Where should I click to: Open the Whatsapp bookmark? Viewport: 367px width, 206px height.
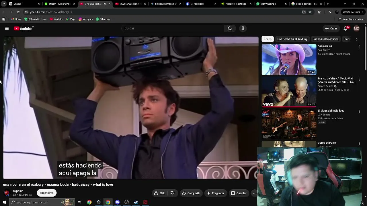tap(103, 19)
